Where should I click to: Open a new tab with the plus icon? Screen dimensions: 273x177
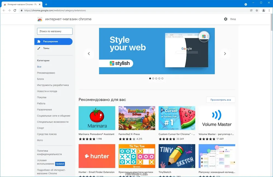tap(46, 4)
